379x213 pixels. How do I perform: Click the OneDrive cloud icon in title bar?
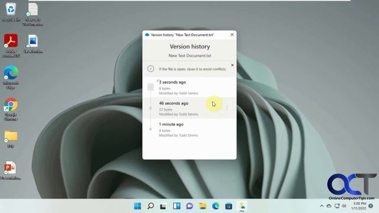[x=147, y=35]
